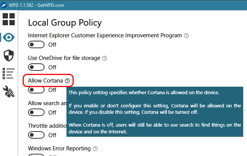The image size is (247, 156).
Task: Open the Blocker shield section
Action: [x=8, y=55]
